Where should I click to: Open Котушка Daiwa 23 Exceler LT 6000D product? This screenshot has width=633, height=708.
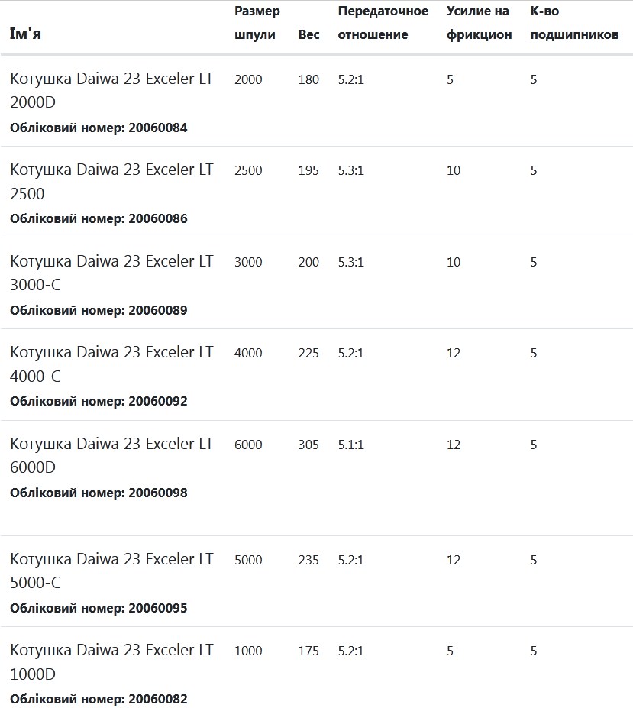(111, 455)
